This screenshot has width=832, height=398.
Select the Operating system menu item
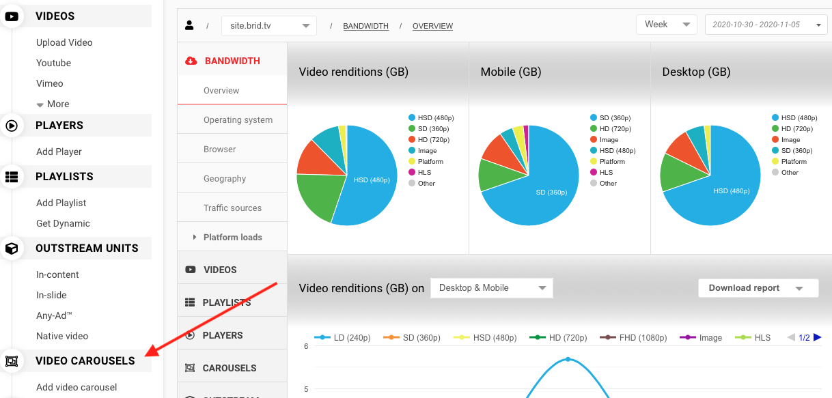(238, 119)
